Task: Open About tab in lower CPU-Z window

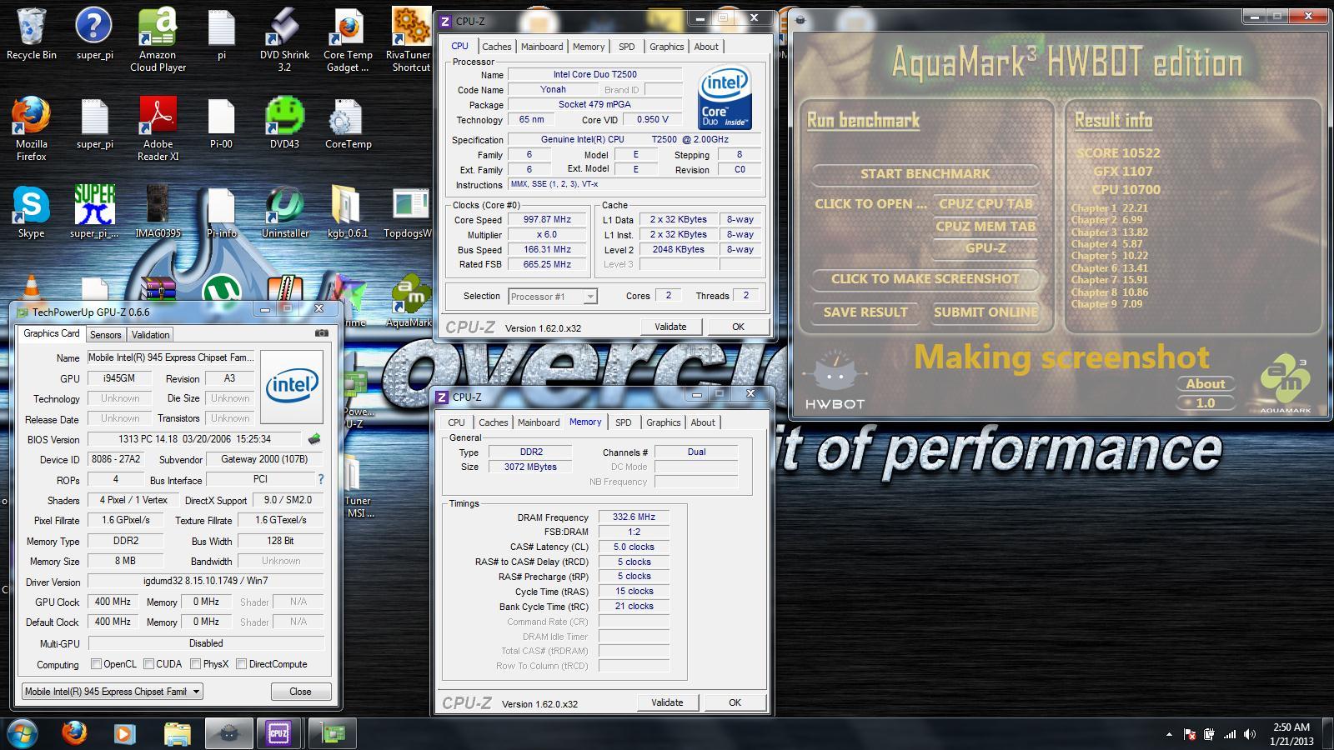Action: tap(703, 422)
